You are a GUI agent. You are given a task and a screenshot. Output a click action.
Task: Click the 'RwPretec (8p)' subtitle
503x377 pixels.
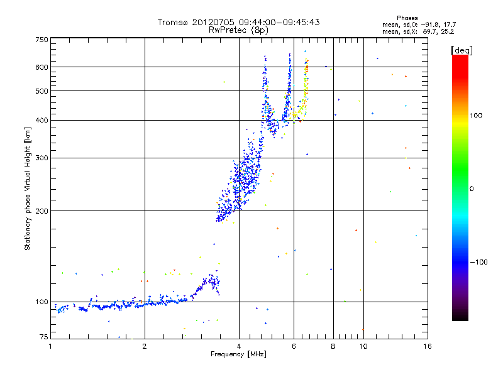tap(238, 30)
